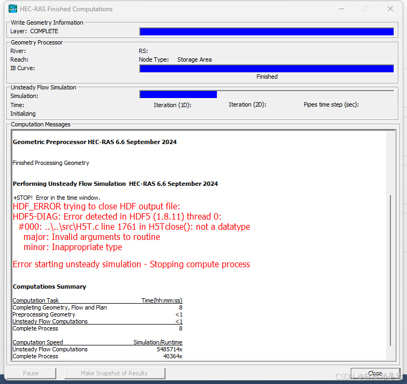Click 'Preprocessing Geometry' row

point(97,314)
